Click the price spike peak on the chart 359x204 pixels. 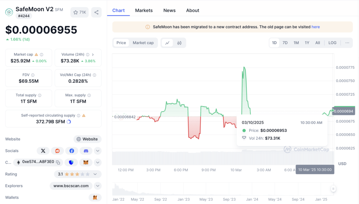pyautogui.click(x=244, y=67)
